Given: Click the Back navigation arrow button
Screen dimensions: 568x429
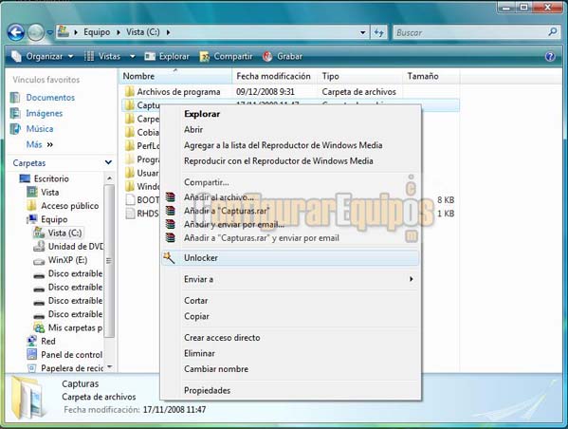Looking at the screenshot, I should (x=16, y=32).
